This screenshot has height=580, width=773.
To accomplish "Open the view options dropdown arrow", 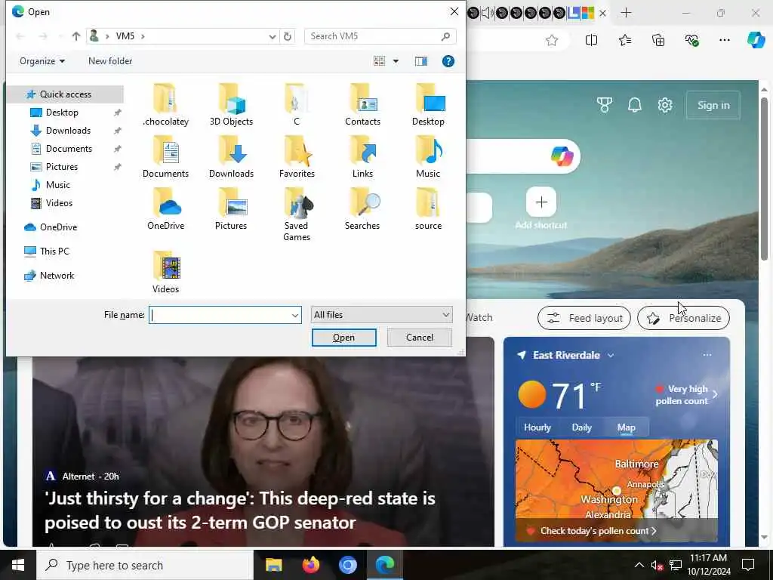I will (396, 61).
